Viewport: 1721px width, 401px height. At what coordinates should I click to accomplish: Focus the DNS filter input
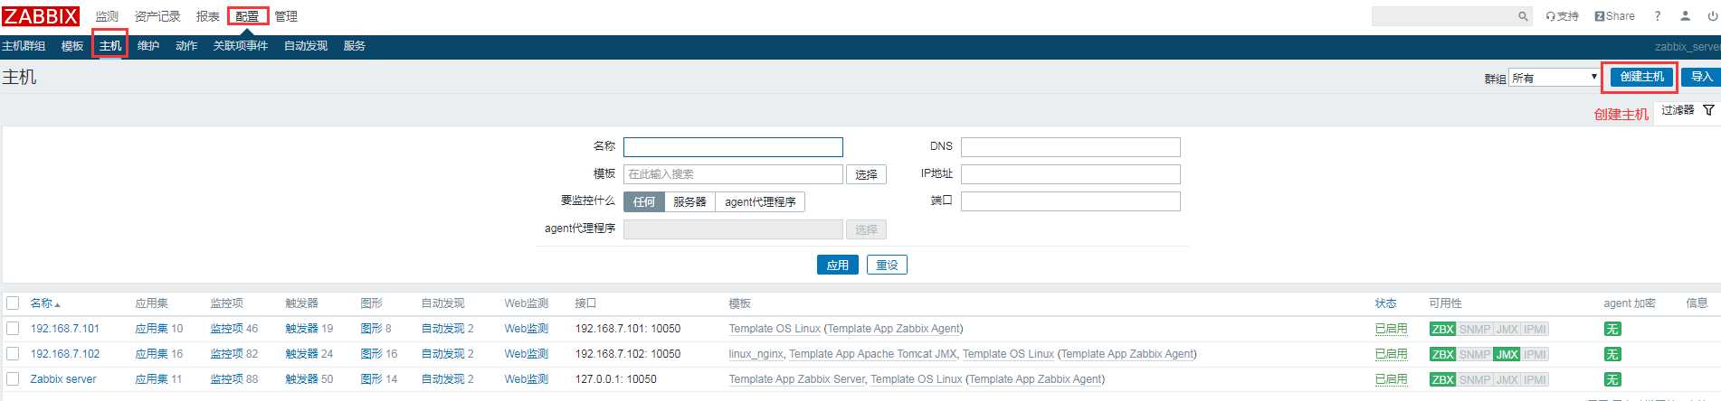pos(1070,147)
